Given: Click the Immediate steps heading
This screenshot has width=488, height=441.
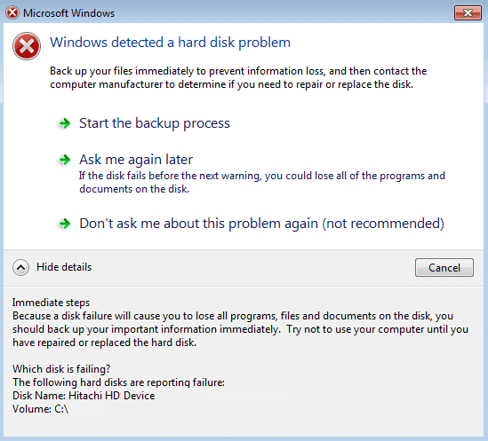Looking at the screenshot, I should coord(51,303).
